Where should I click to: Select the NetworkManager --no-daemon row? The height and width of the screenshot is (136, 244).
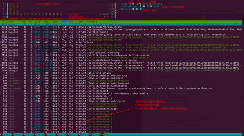click(x=121, y=60)
